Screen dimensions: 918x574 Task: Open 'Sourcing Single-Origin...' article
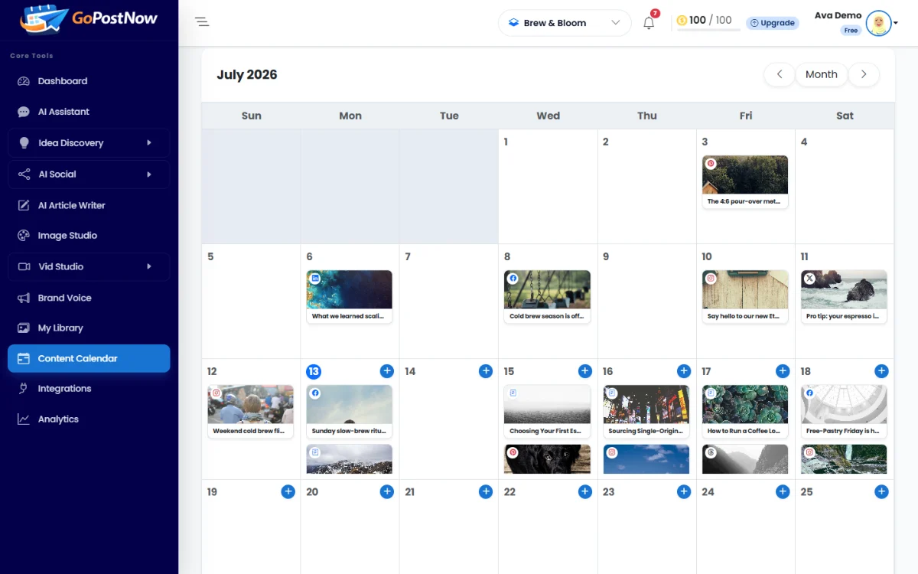pyautogui.click(x=646, y=412)
